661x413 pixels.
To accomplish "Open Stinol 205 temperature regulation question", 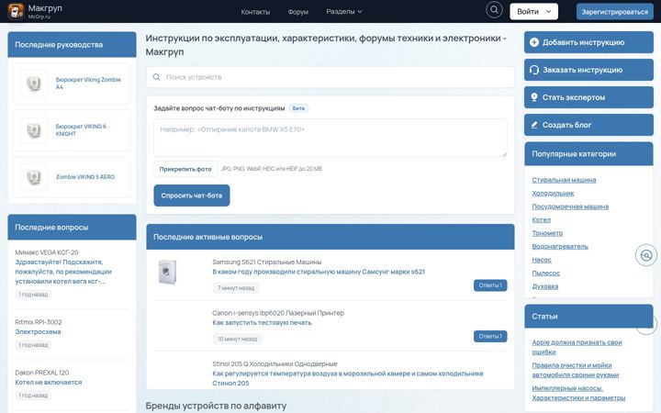I will (x=348, y=378).
